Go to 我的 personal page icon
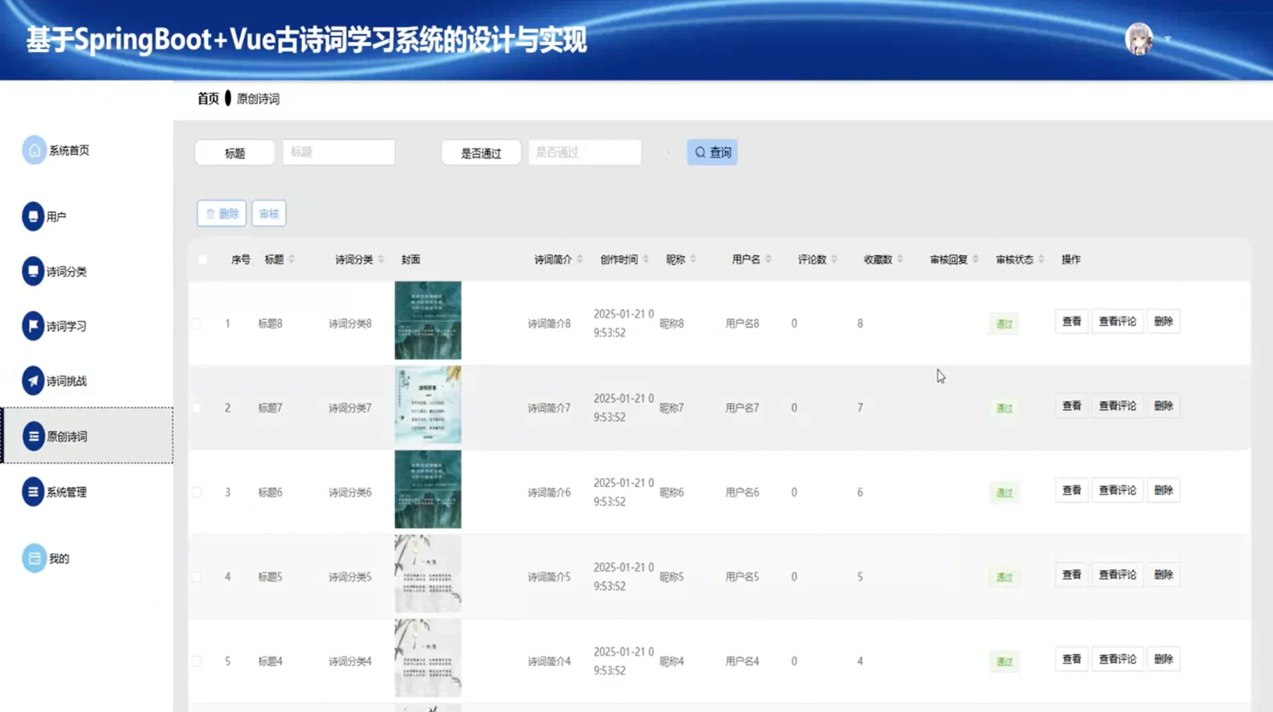 (34, 558)
